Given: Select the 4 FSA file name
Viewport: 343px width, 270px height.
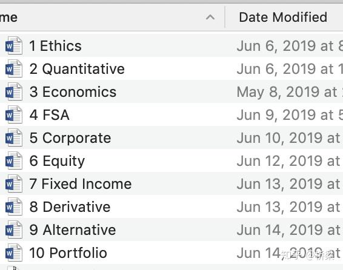Looking at the screenshot, I should click(x=50, y=115).
